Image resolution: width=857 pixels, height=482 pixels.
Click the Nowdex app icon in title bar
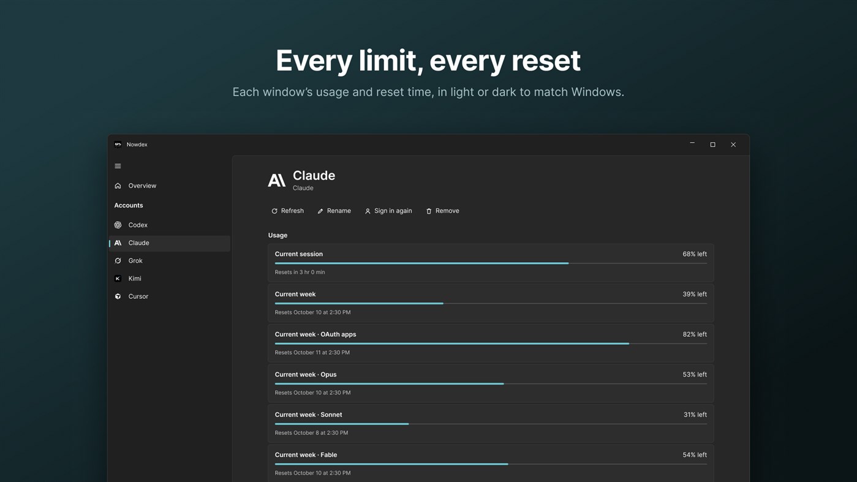coord(118,145)
